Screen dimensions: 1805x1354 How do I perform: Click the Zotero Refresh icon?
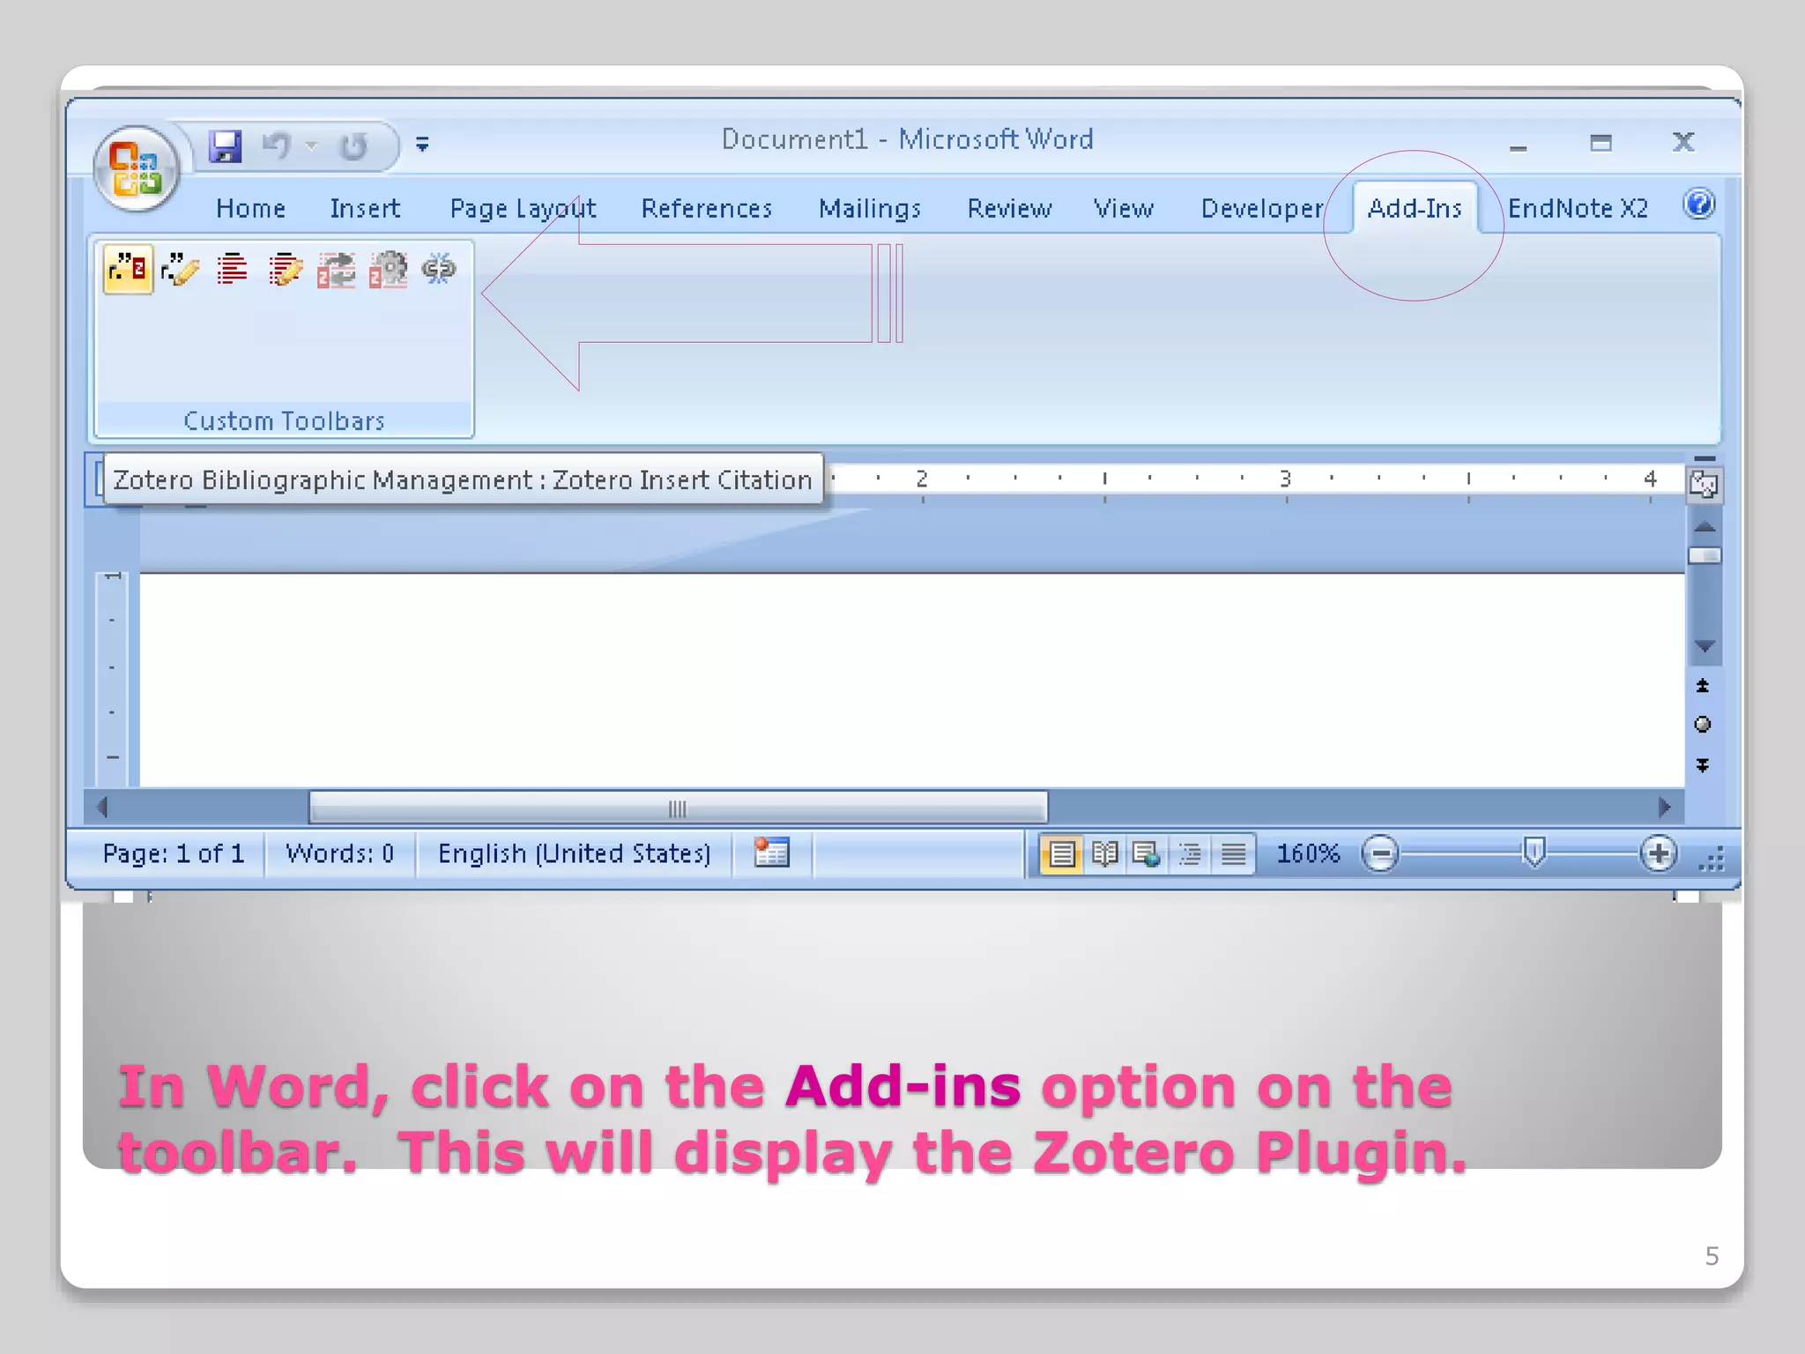pos(337,269)
